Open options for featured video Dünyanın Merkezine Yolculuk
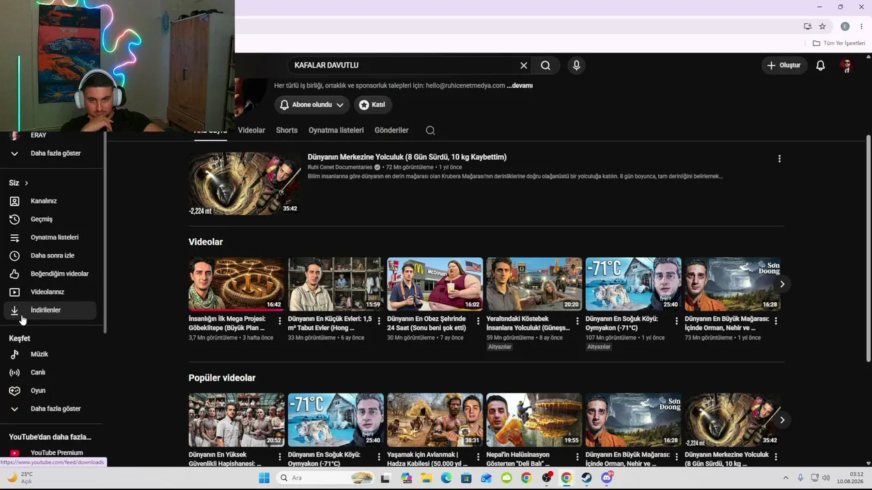 (779, 159)
